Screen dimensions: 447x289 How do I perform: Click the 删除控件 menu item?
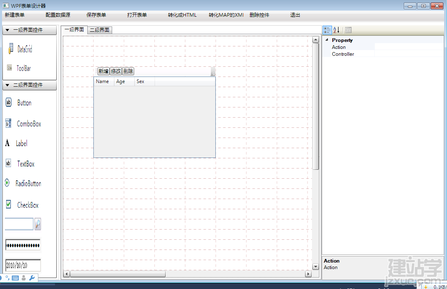tap(259, 15)
